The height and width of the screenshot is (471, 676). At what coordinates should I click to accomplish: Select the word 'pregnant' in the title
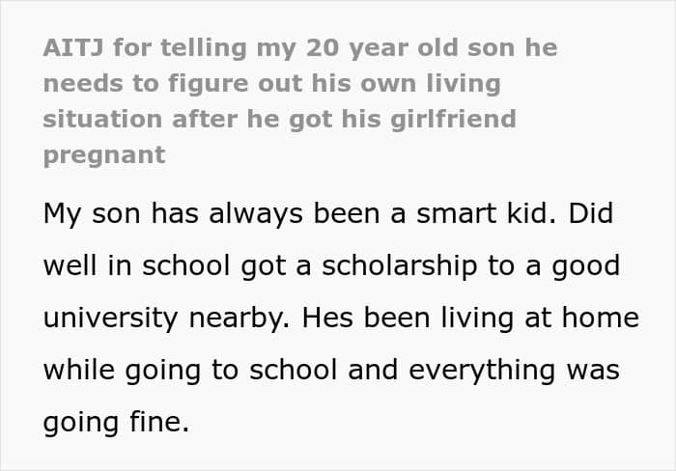(x=103, y=154)
